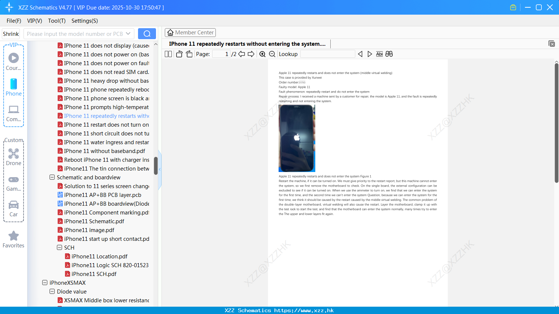Click the model number search input
The image size is (559, 314).
coord(75,34)
